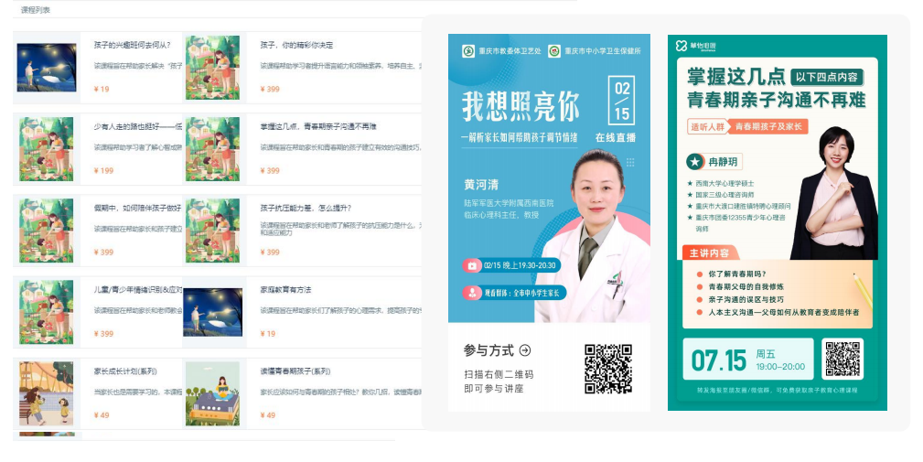Click the QR code on the green poster
Screen dimensions: 923x462
pyautogui.click(x=843, y=359)
